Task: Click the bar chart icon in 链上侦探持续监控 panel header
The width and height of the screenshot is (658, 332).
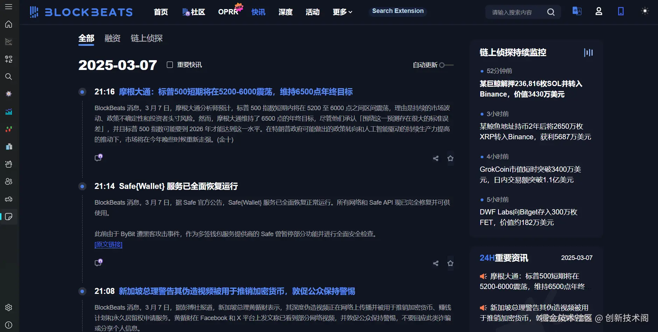Action: pos(588,52)
